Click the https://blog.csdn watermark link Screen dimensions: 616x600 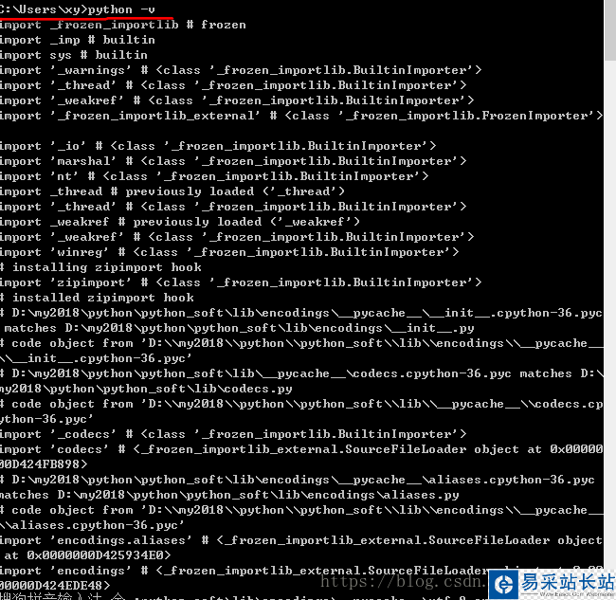click(x=403, y=581)
